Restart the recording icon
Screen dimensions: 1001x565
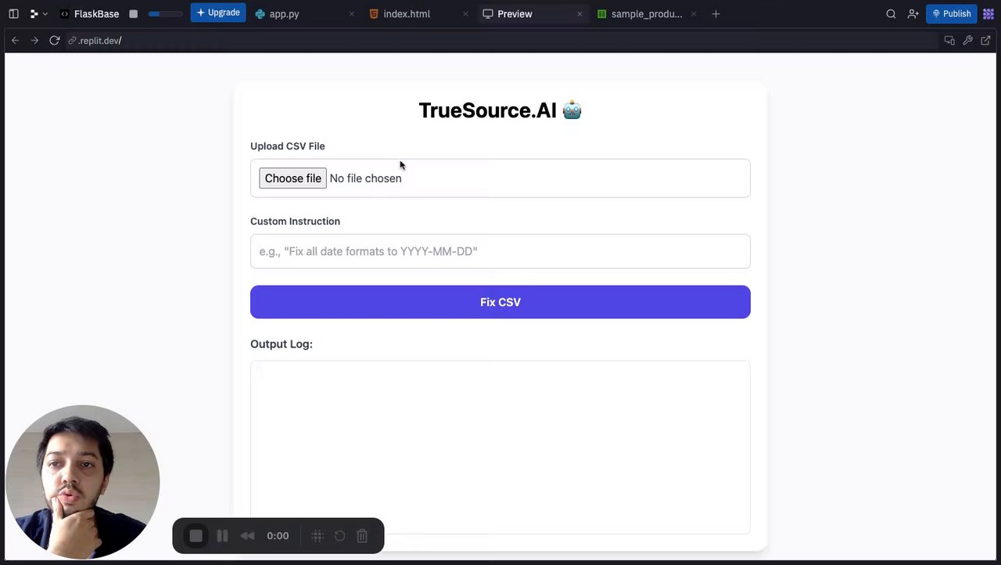(x=339, y=536)
